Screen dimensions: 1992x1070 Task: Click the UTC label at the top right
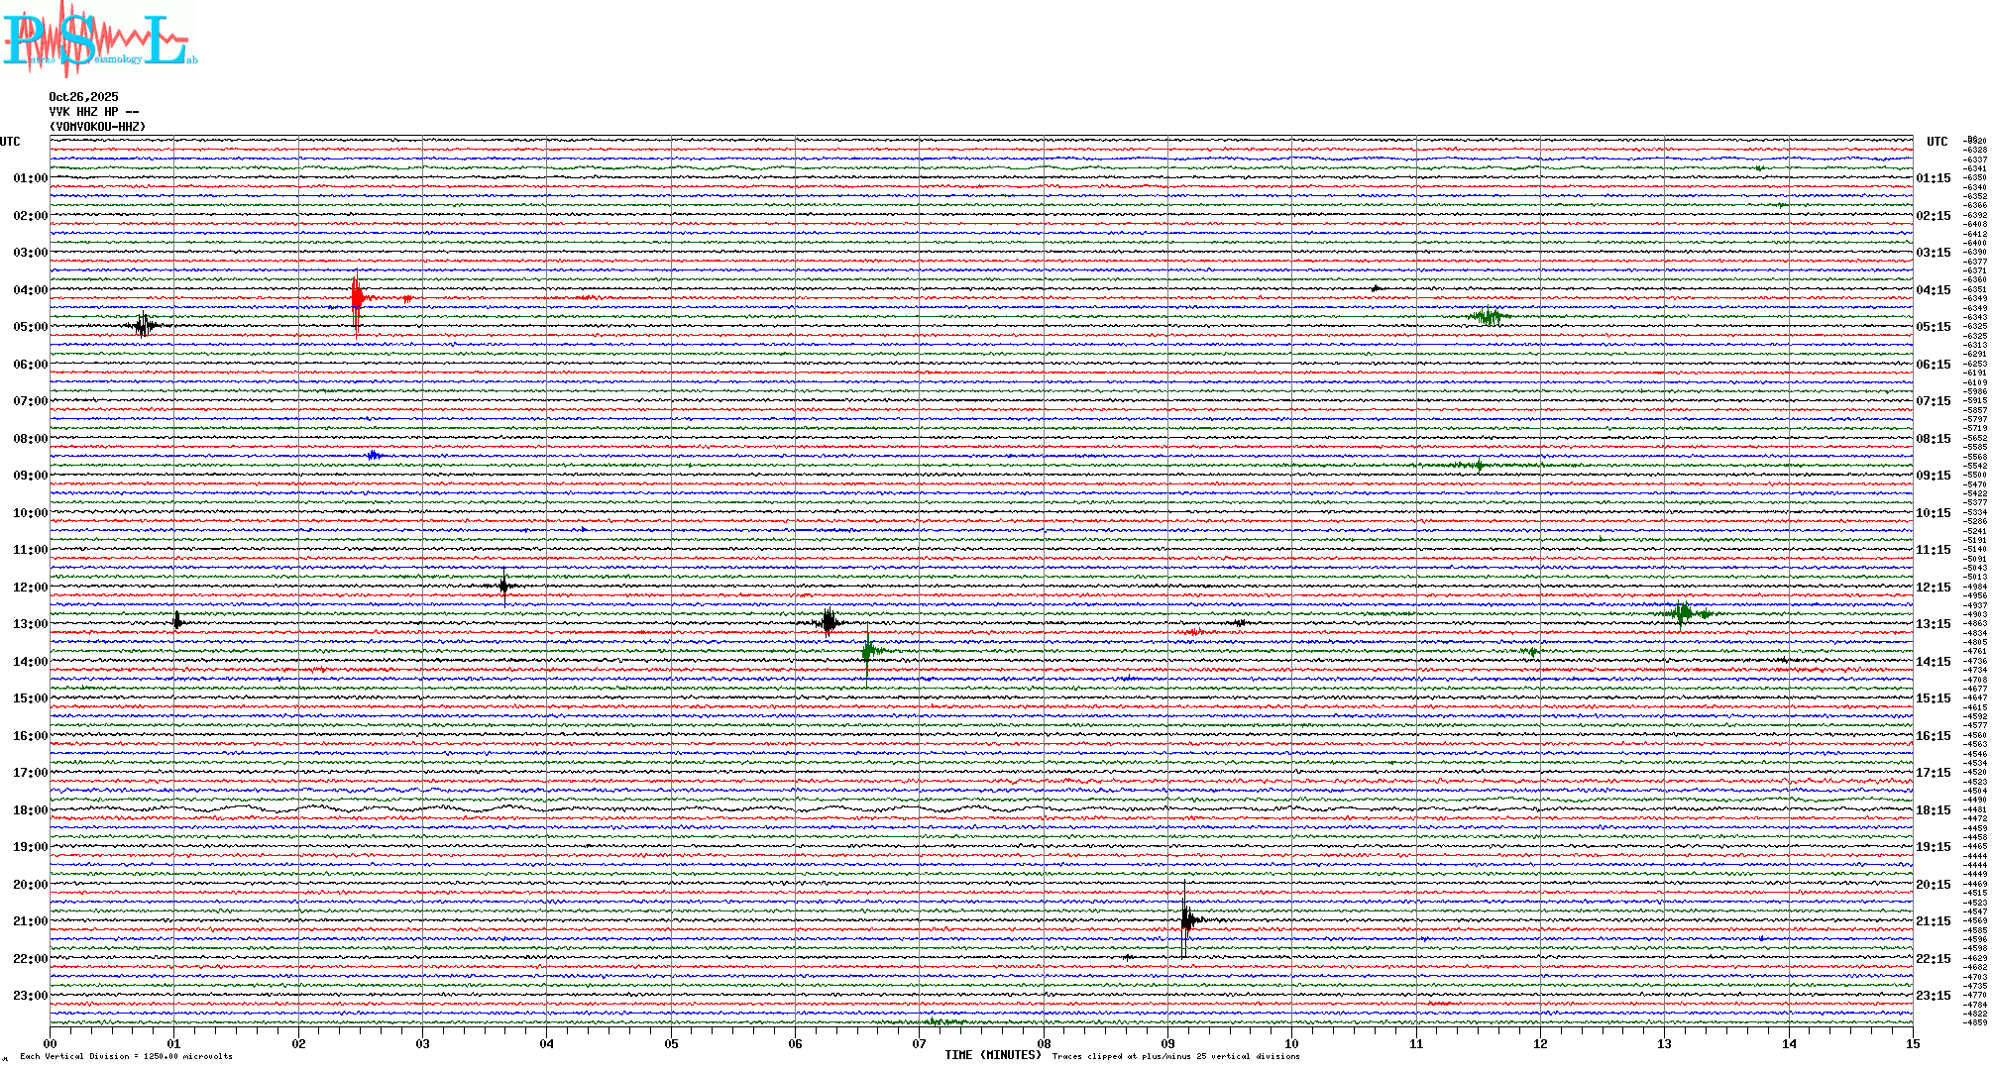tap(1937, 142)
